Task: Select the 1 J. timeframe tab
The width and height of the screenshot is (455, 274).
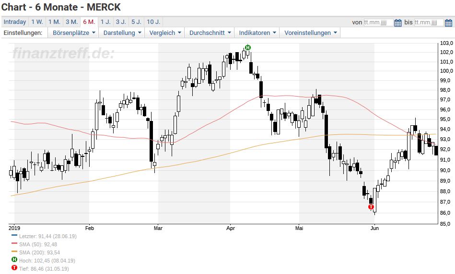Action: click(x=105, y=22)
